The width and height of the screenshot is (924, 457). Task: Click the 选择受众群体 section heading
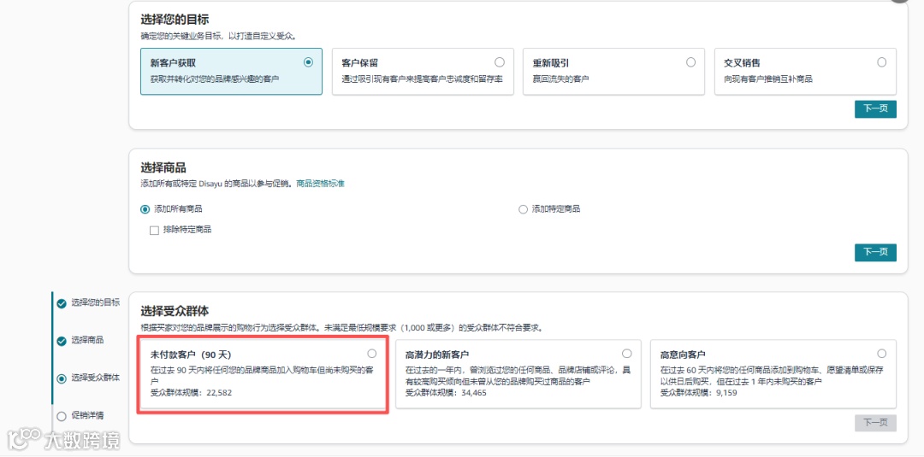coord(175,311)
